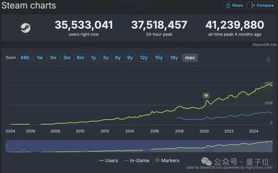
Task: Click the 2016 x-axis label
Action: [155, 131]
